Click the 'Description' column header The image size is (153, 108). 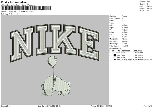pyautogui.click(x=125, y=51)
